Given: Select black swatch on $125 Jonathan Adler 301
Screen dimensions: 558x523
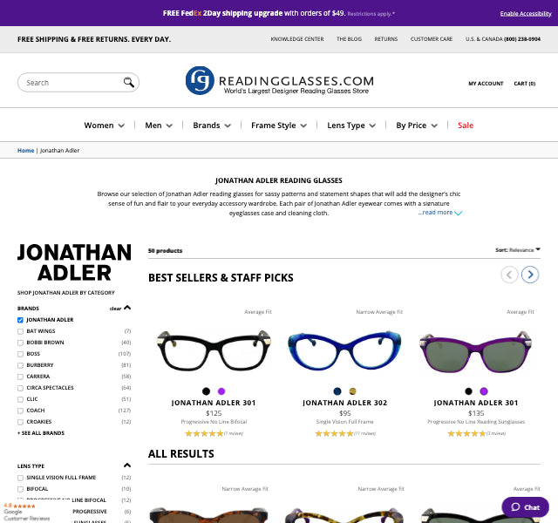Looking at the screenshot, I should 206,391.
